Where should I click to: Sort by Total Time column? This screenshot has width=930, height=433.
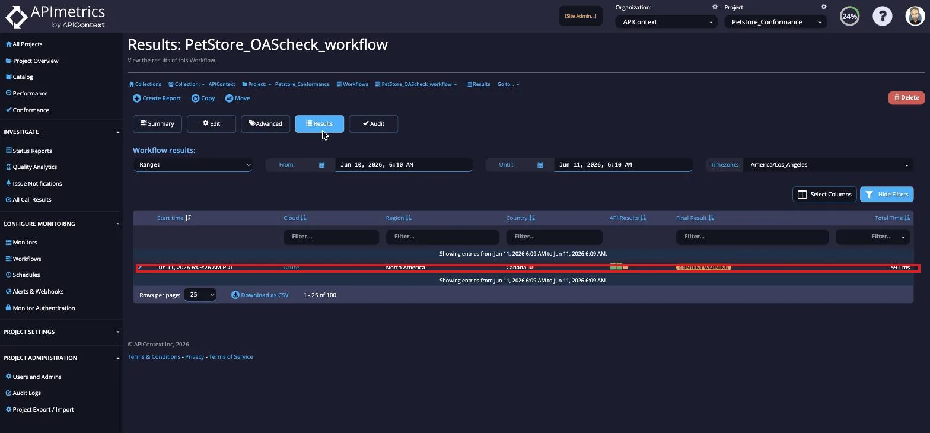[892, 218]
